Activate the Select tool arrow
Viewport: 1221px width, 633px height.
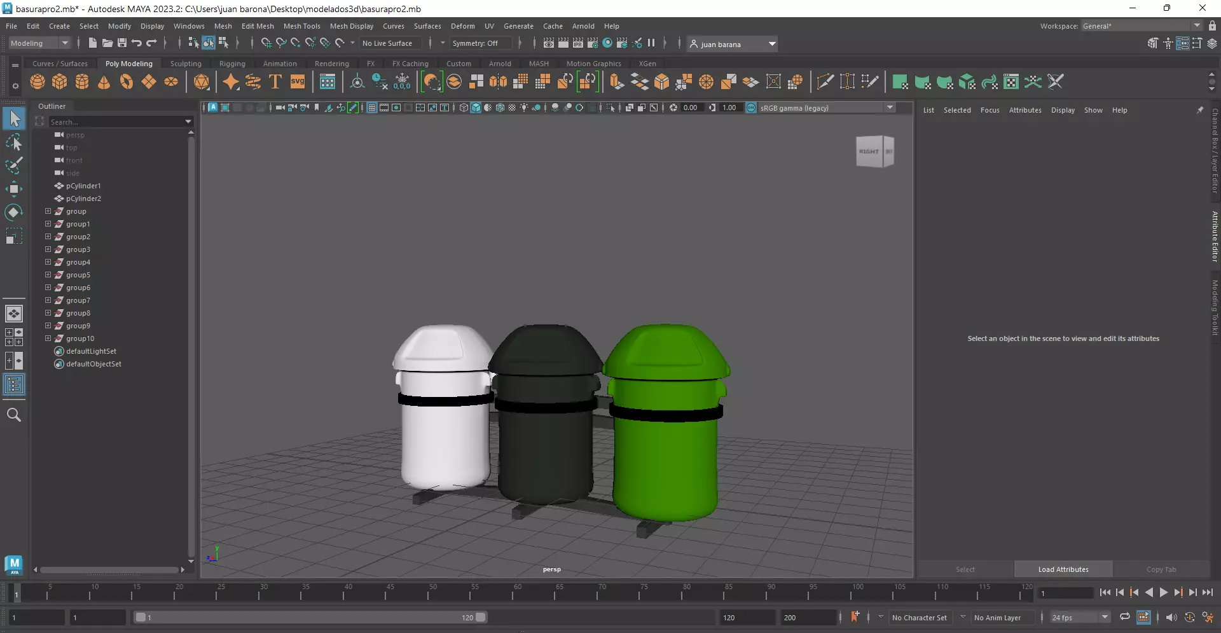coord(14,118)
